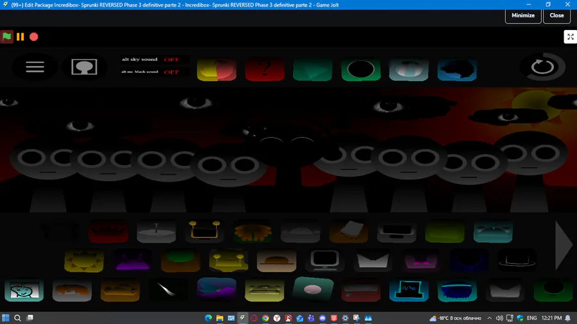Show next page with right arrow

coord(564,245)
